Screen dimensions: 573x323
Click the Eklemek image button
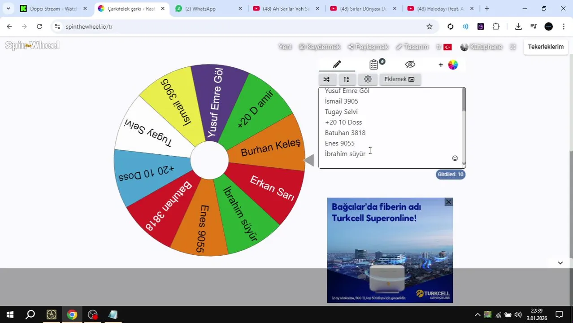pos(399,79)
